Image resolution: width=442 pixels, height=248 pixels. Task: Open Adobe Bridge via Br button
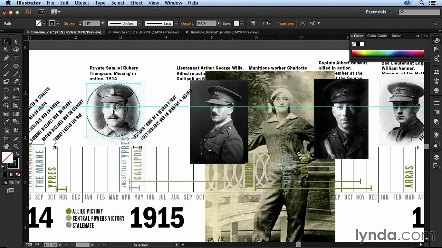point(41,12)
